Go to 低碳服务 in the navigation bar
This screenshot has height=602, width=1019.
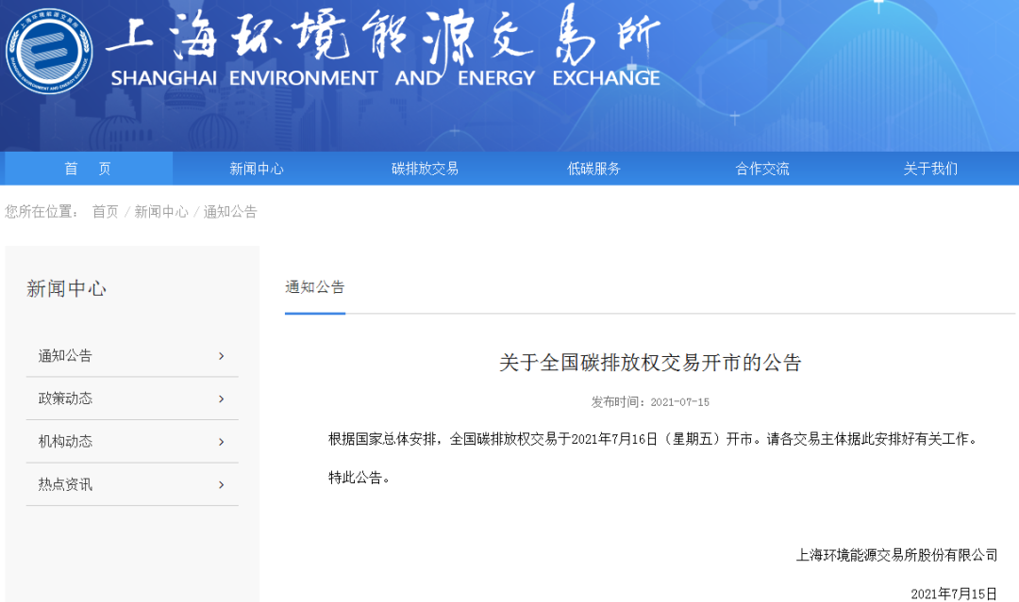coord(593,169)
